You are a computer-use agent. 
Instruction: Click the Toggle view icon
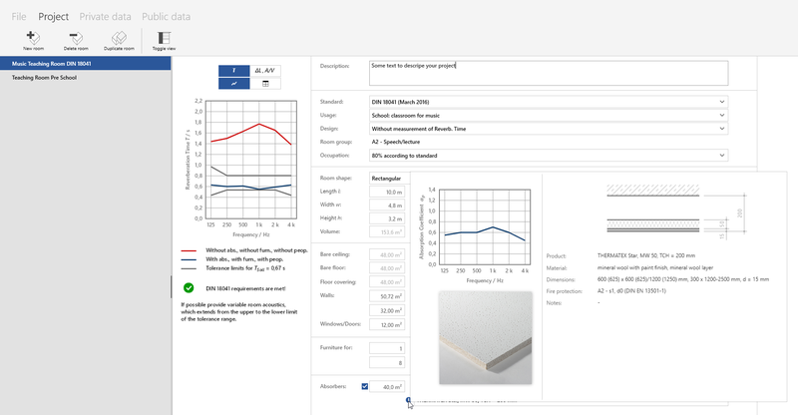[165, 36]
